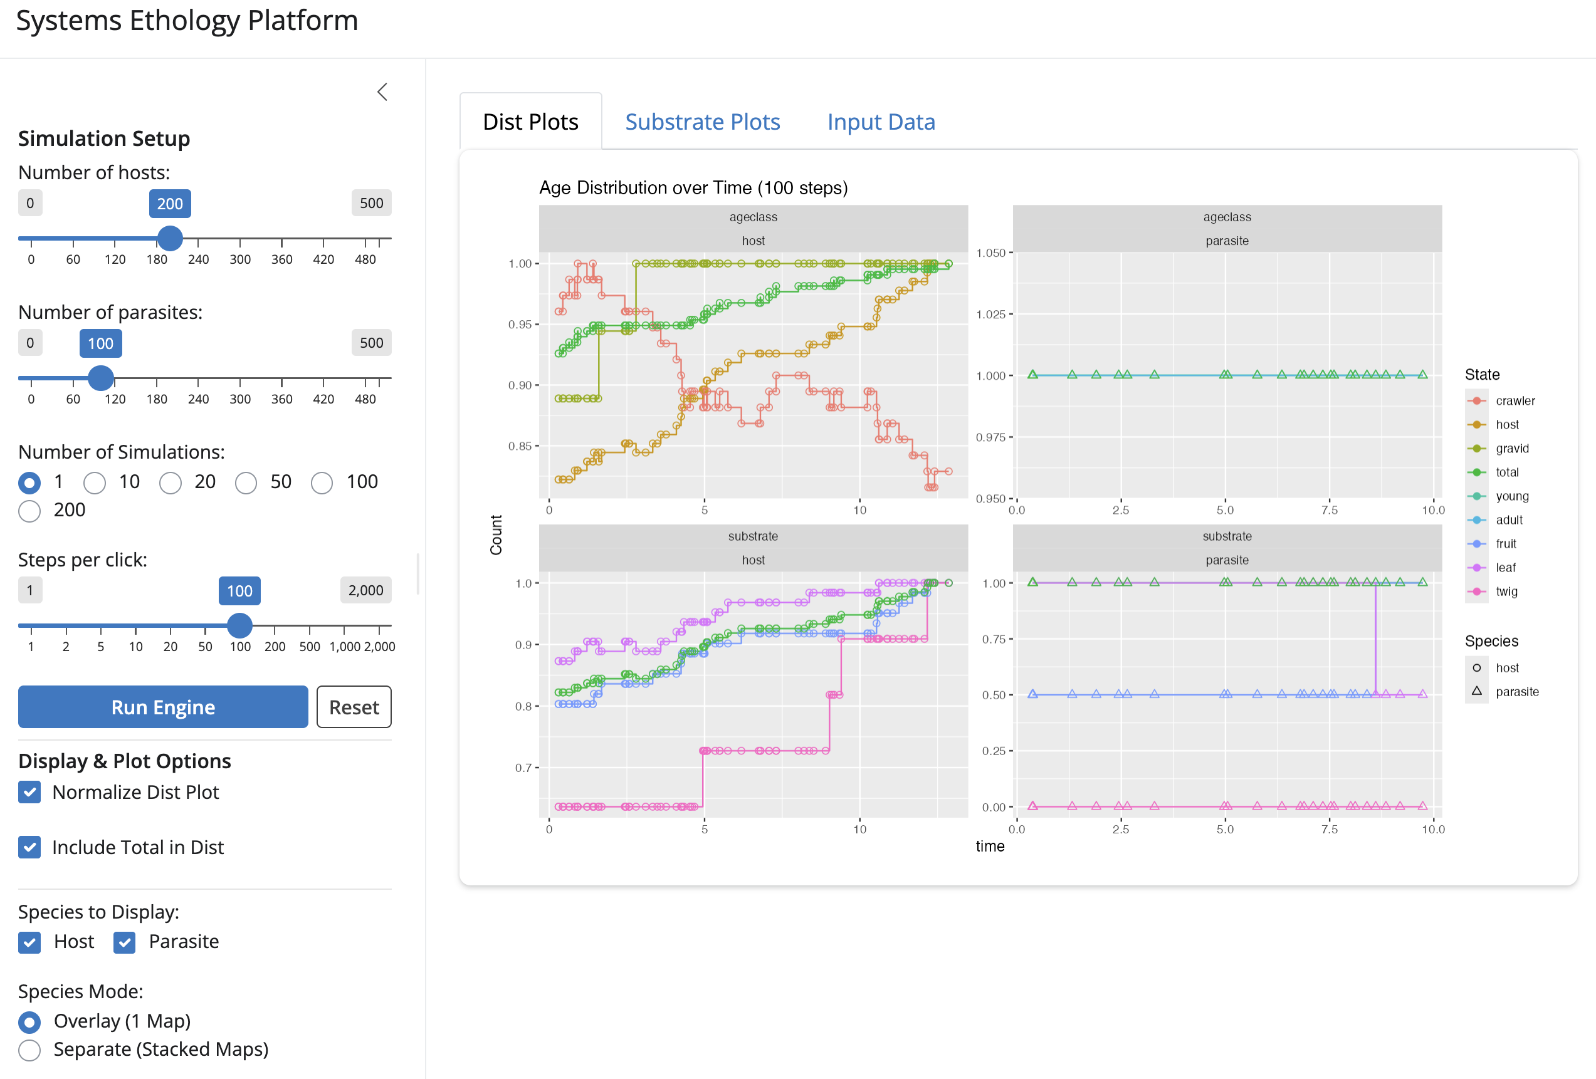Viewport: 1596px width, 1079px height.
Task: Click the gravid legend color marker
Action: [1476, 449]
